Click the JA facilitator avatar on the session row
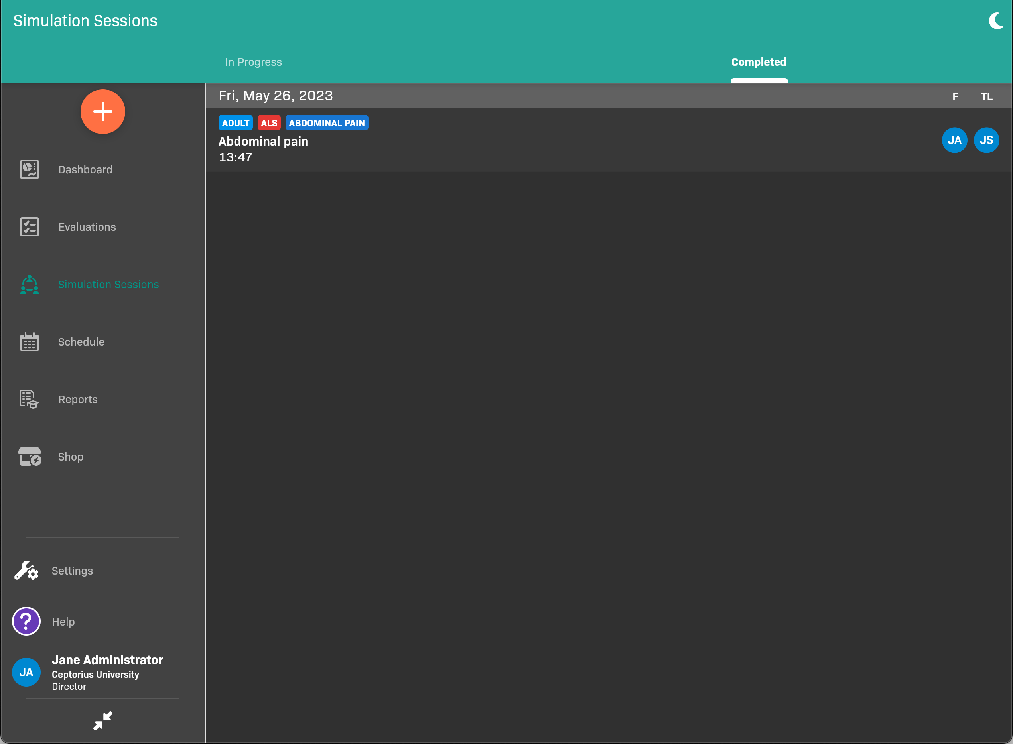This screenshot has height=744, width=1013. (954, 140)
